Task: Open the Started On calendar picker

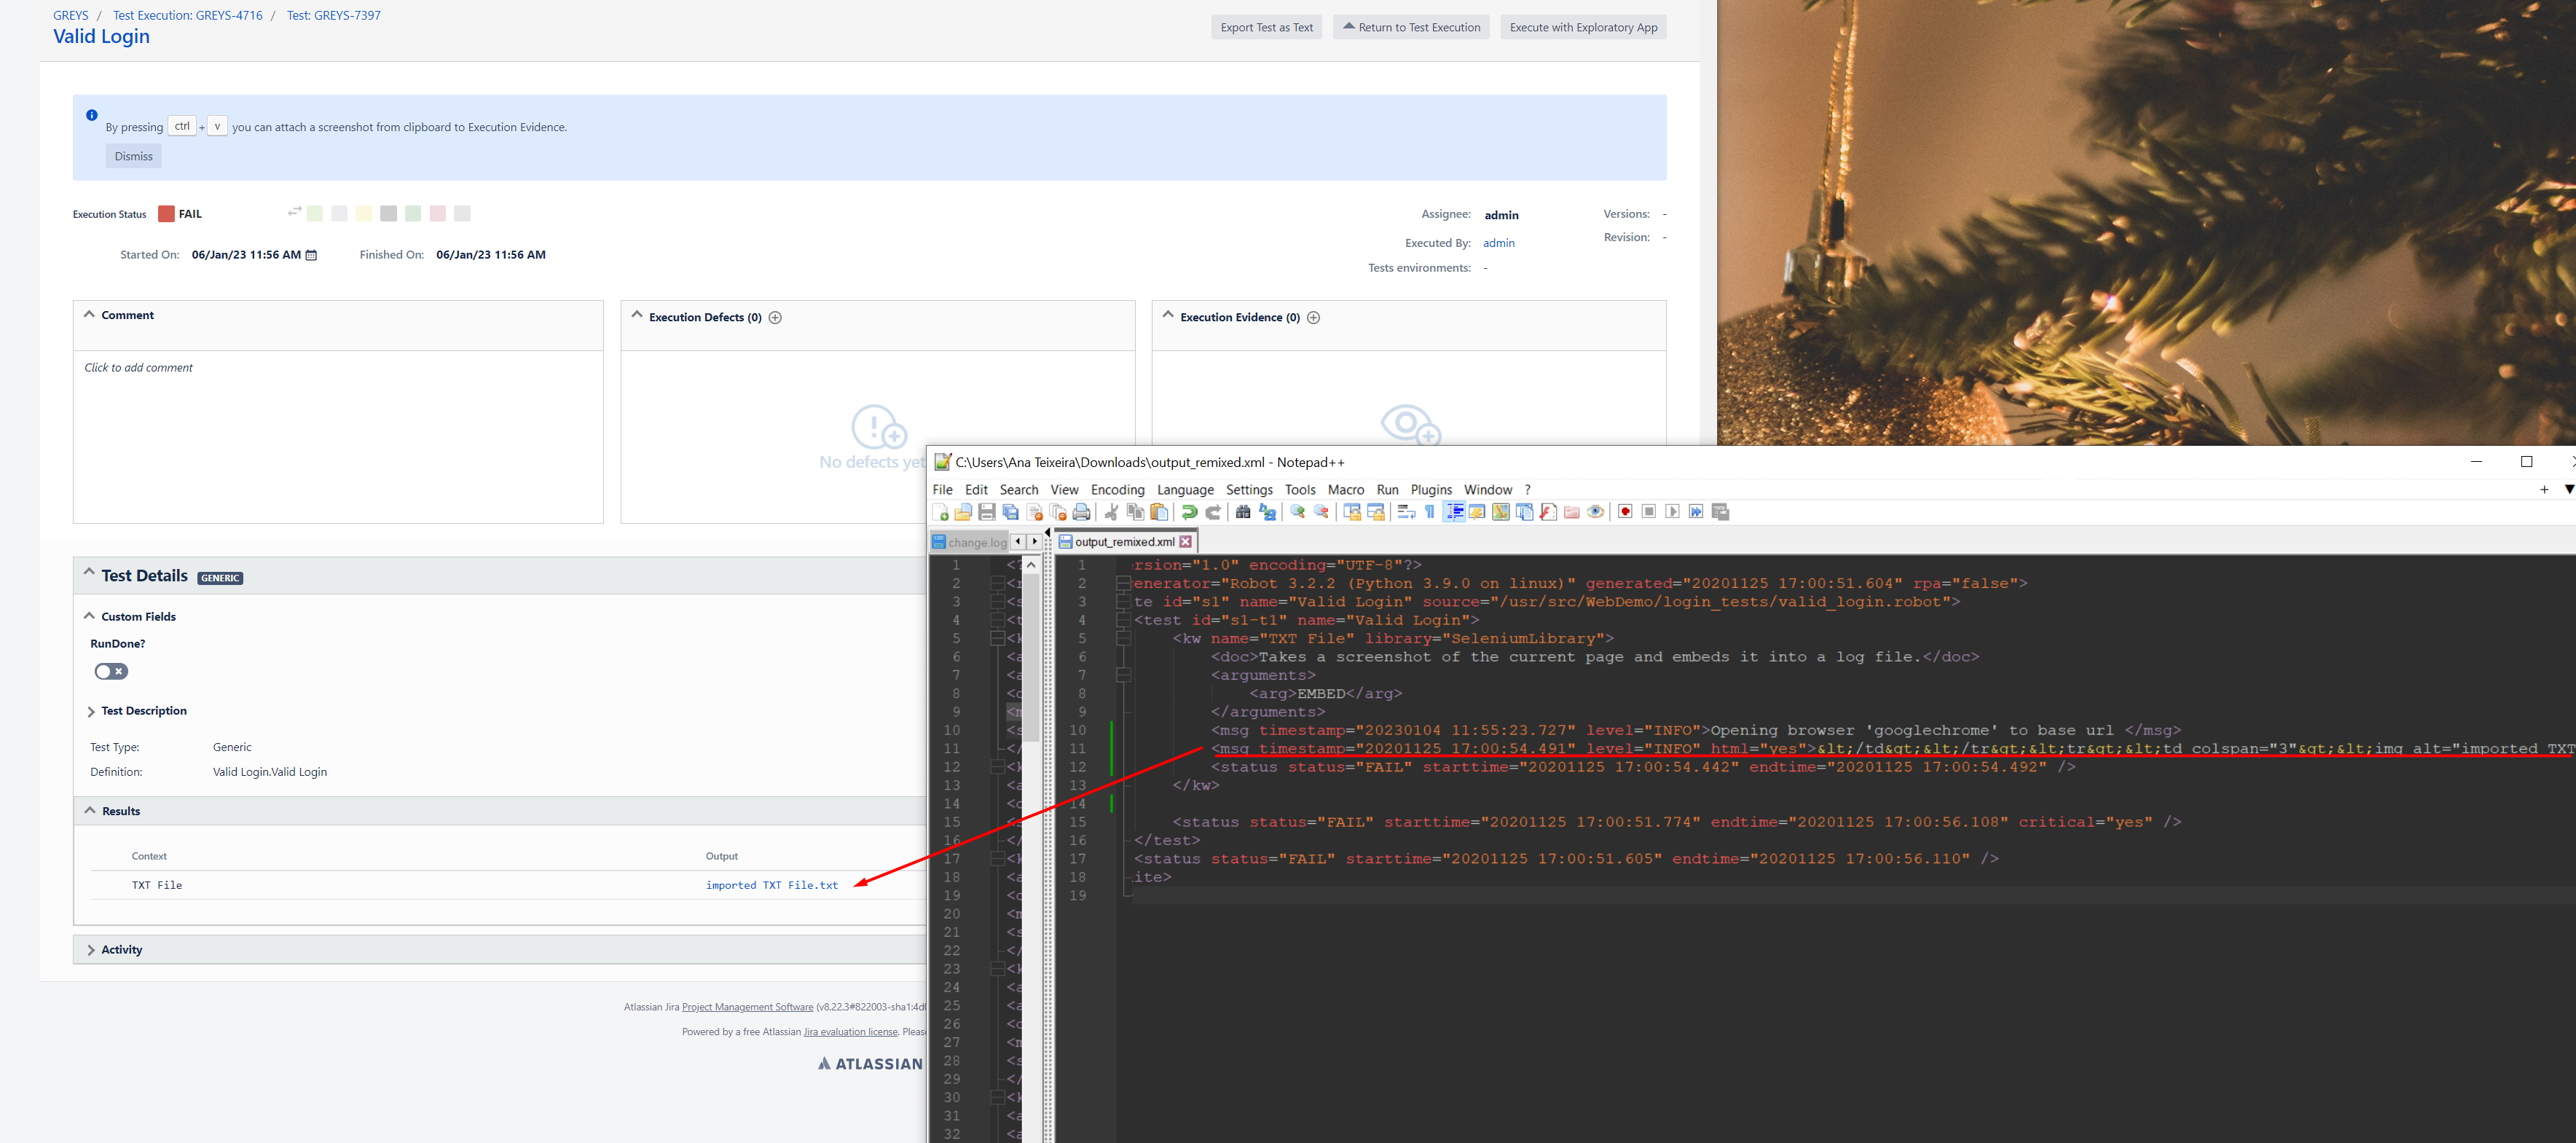Action: (312, 255)
